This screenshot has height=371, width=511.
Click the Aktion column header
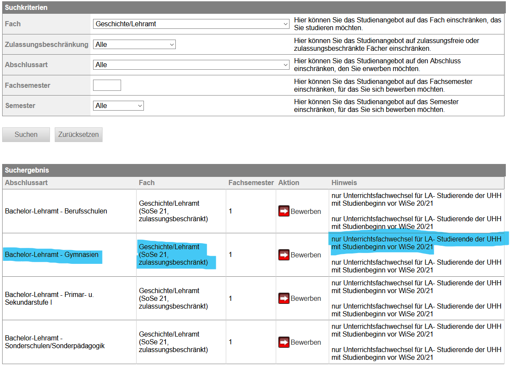pyautogui.click(x=288, y=182)
